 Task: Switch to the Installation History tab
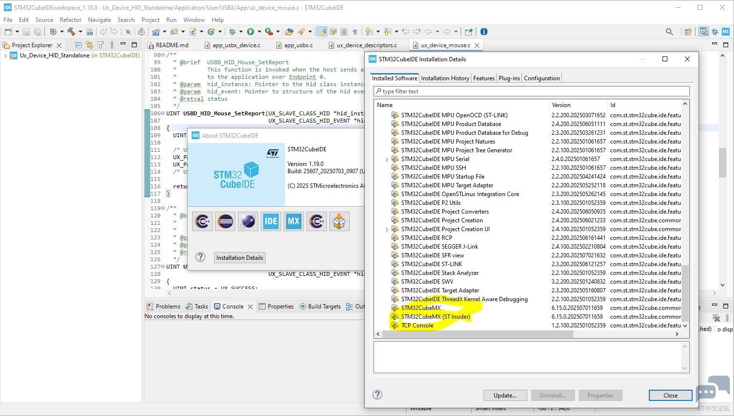coord(445,78)
